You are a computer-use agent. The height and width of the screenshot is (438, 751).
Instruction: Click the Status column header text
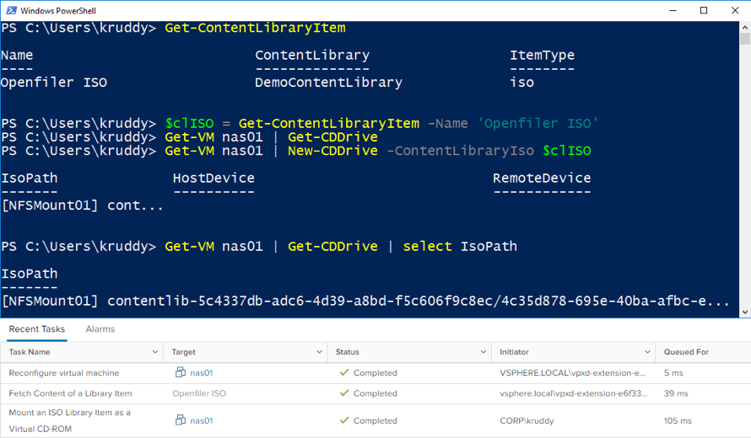point(348,352)
